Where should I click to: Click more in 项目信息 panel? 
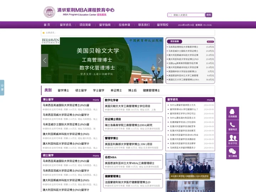click(x=210, y=42)
